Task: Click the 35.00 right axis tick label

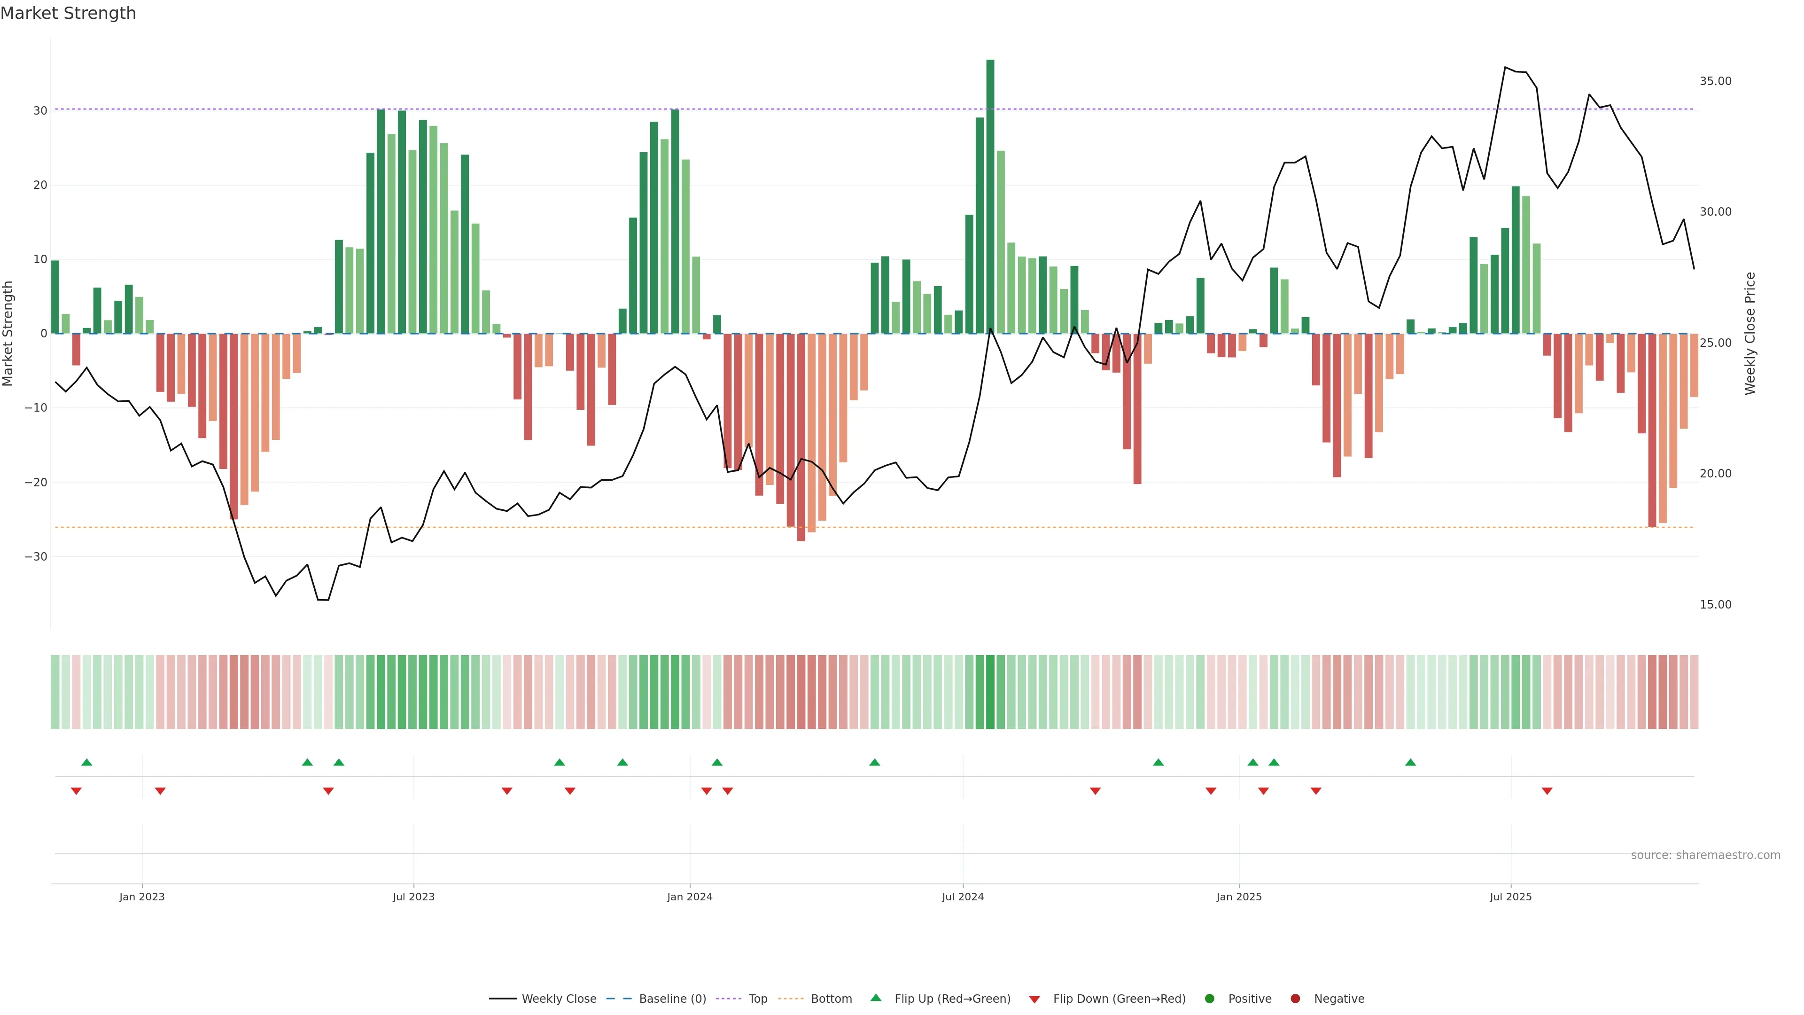Action: pos(1715,81)
